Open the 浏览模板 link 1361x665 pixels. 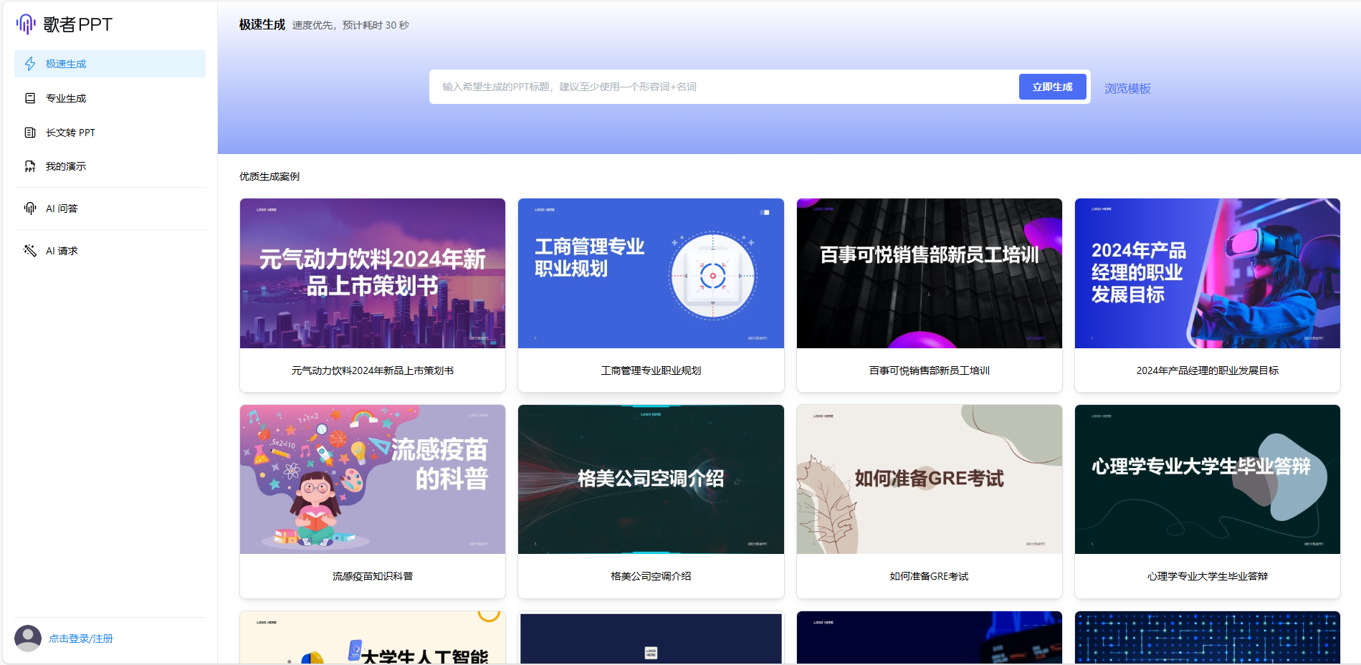tap(1127, 89)
